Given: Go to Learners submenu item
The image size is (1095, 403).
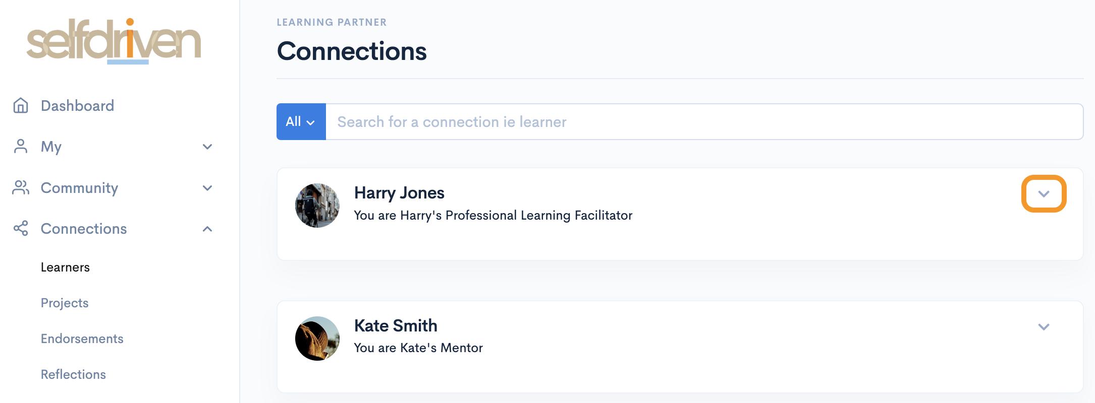Looking at the screenshot, I should pos(65,267).
